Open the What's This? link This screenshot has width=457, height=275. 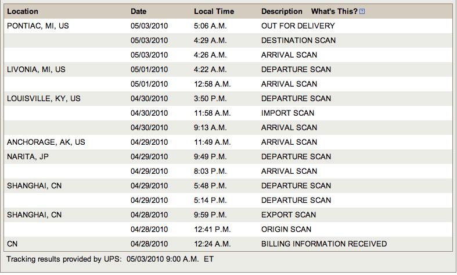(x=334, y=12)
